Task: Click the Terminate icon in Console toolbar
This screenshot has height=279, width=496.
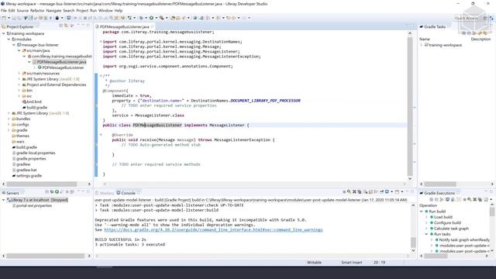Action: coord(344,191)
